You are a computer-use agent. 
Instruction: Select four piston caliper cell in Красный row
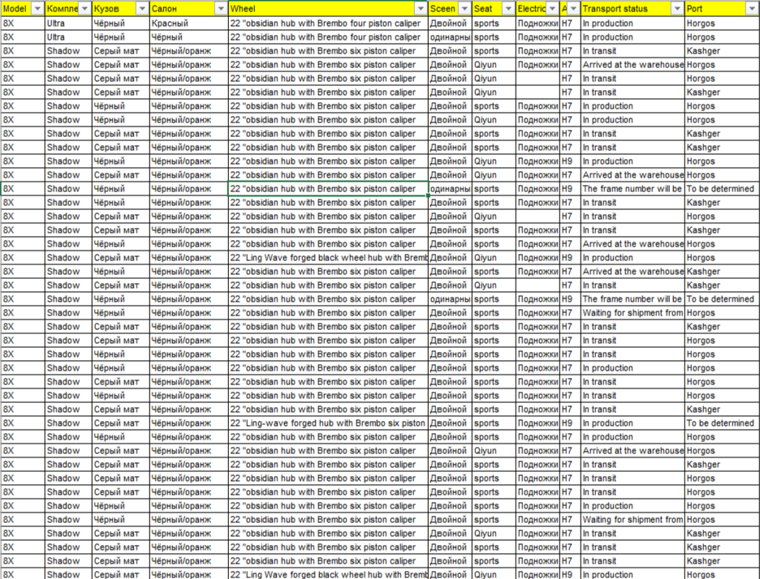coord(328,24)
